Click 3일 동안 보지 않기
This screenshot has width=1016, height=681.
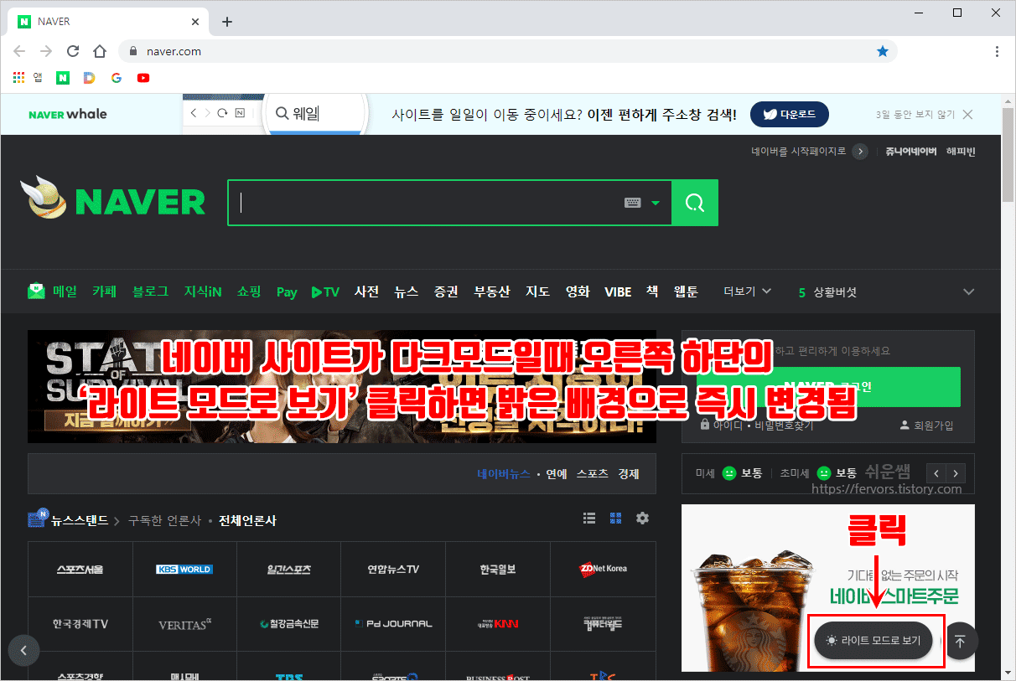tap(915, 114)
